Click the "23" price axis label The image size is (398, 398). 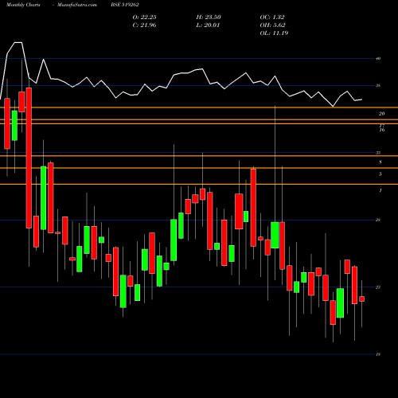pos(378,287)
